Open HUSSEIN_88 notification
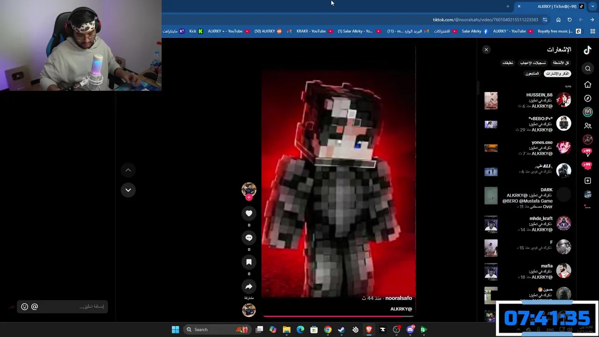The width and height of the screenshot is (599, 337). pos(528,101)
